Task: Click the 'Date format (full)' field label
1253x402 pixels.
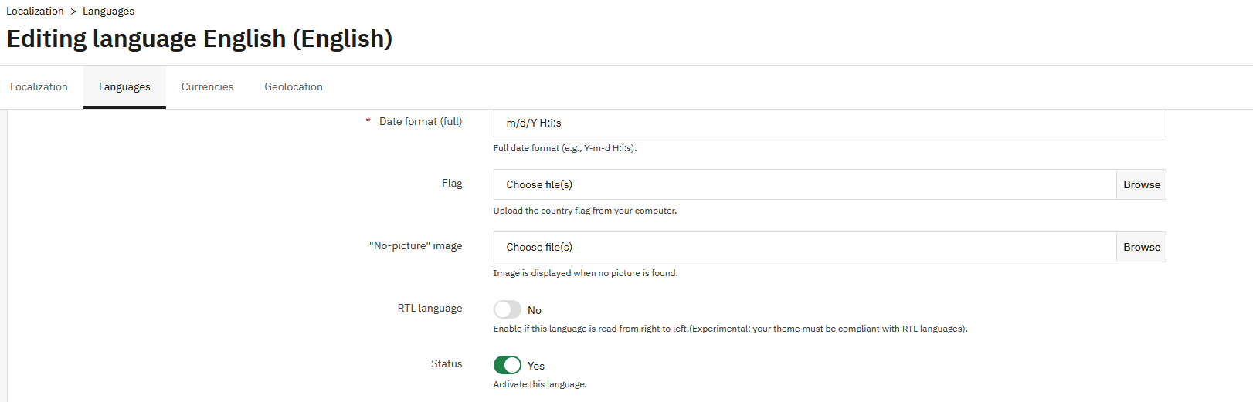Action: (x=420, y=121)
